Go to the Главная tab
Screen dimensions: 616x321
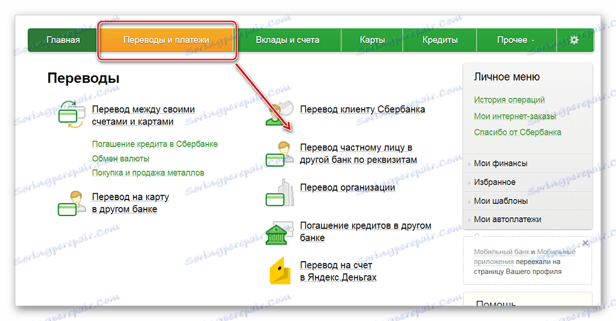tap(63, 40)
